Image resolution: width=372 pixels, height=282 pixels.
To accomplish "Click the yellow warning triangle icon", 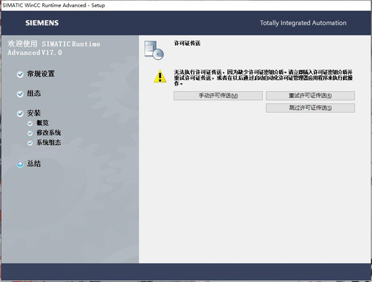I will (160, 76).
